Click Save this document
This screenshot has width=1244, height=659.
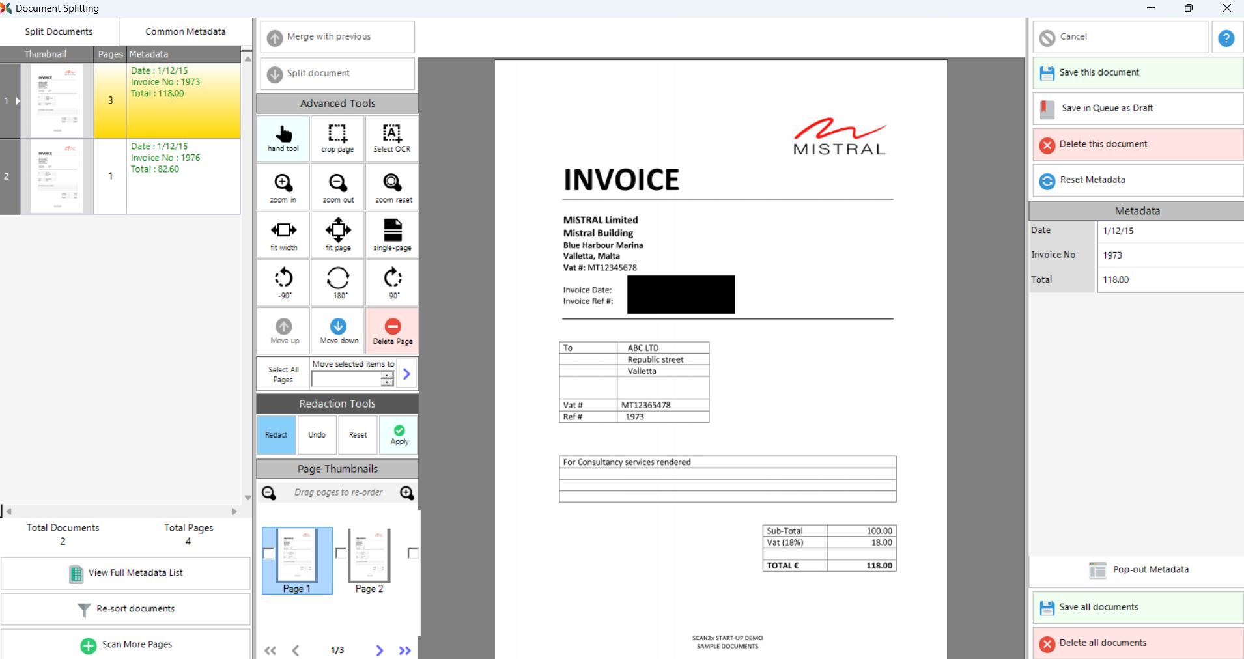(x=1137, y=72)
